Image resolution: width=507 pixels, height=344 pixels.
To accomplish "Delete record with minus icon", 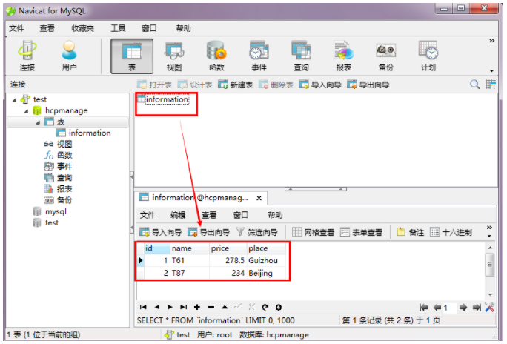I will [211, 307].
